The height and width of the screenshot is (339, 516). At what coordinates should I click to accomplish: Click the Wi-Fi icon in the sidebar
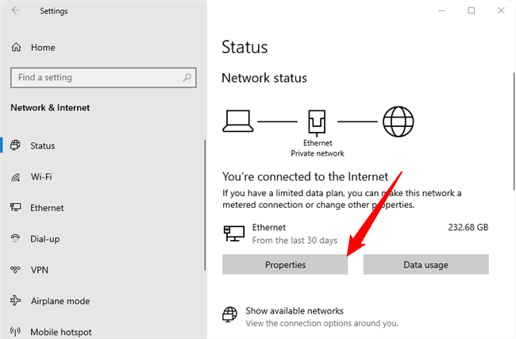16,177
